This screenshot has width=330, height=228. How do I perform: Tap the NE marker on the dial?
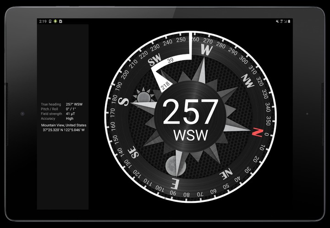pos(226,174)
